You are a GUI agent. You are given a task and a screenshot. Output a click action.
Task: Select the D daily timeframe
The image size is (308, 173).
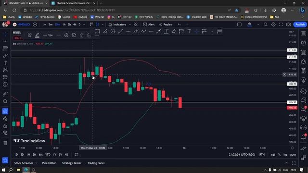[79, 25]
